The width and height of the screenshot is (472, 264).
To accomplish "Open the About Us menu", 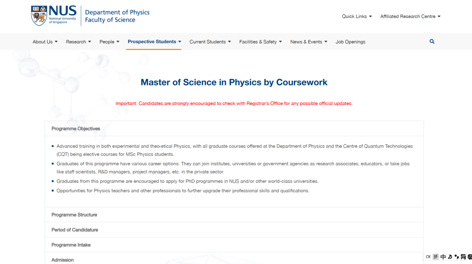I will pyautogui.click(x=45, y=42).
